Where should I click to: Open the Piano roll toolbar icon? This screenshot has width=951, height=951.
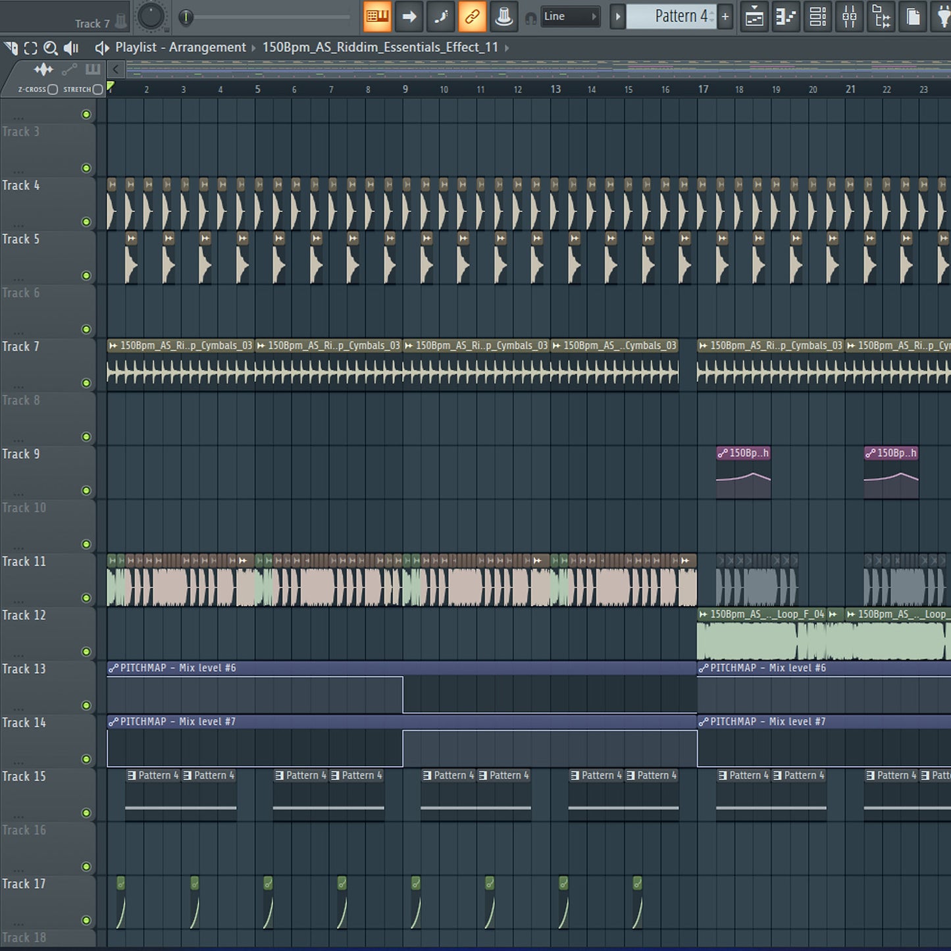pos(785,16)
